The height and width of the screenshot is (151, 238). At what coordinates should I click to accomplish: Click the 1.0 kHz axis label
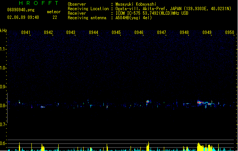pyautogui.click(x=3, y=68)
